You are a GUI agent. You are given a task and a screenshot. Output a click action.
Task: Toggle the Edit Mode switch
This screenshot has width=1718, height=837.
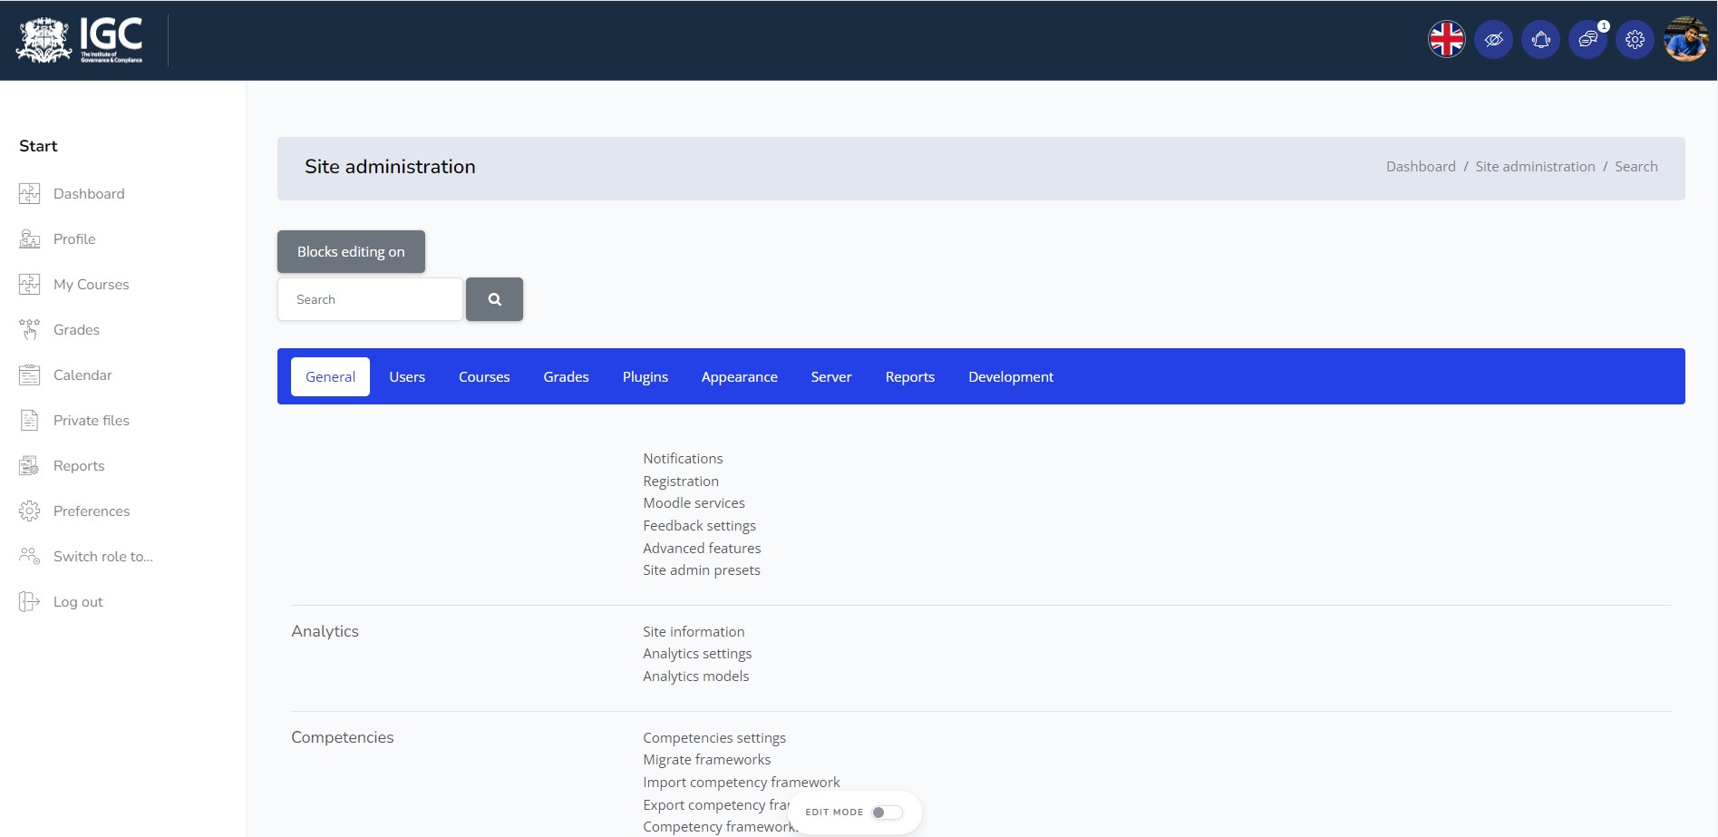887,812
